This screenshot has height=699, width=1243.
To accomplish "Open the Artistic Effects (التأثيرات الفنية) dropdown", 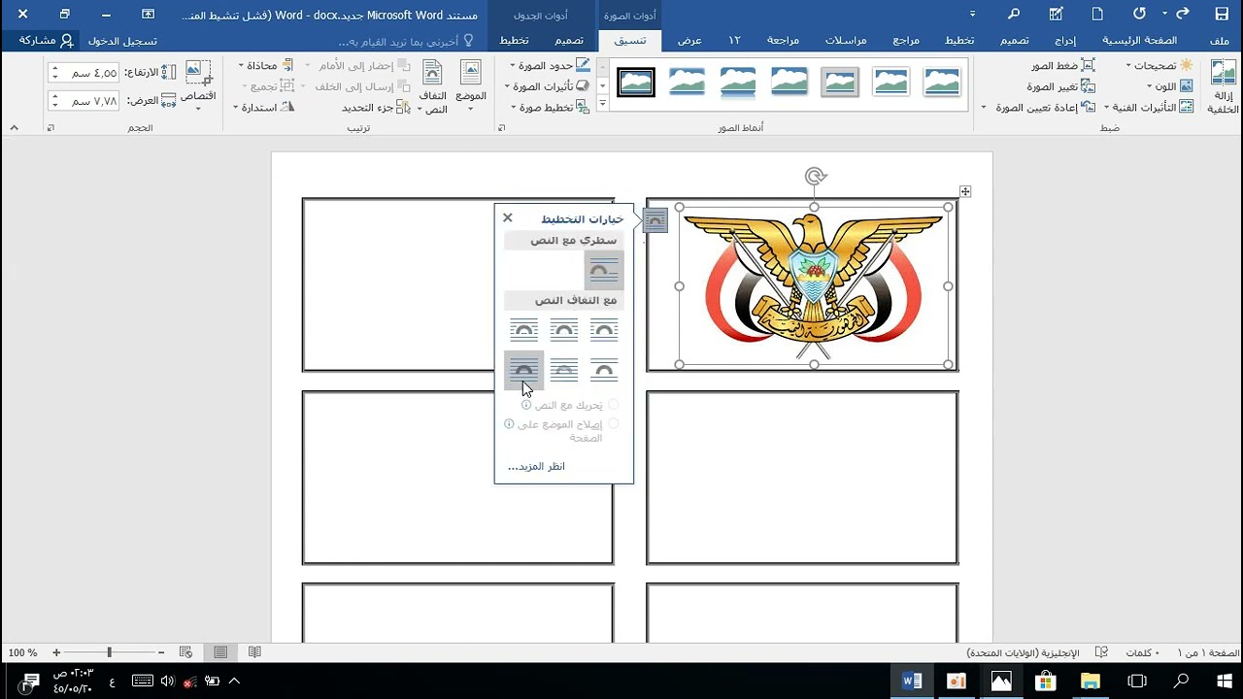I will 1149,108.
